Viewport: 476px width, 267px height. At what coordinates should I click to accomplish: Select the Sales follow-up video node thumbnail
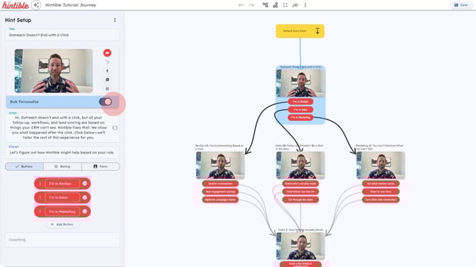pyautogui.click(x=301, y=165)
